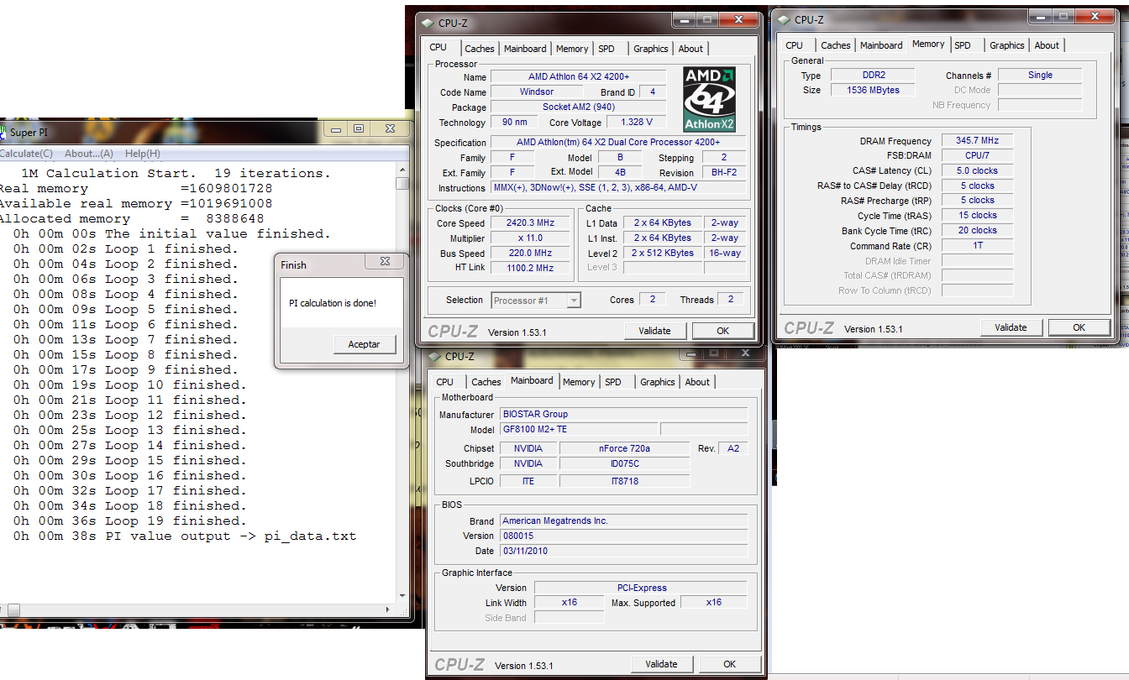Click the AMD Athlon X2 logo image
Image resolution: width=1129 pixels, height=680 pixels.
710,99
